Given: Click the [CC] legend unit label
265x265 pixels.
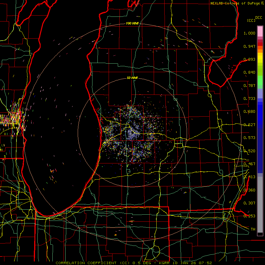Looking at the screenshot, I should 251,20.
